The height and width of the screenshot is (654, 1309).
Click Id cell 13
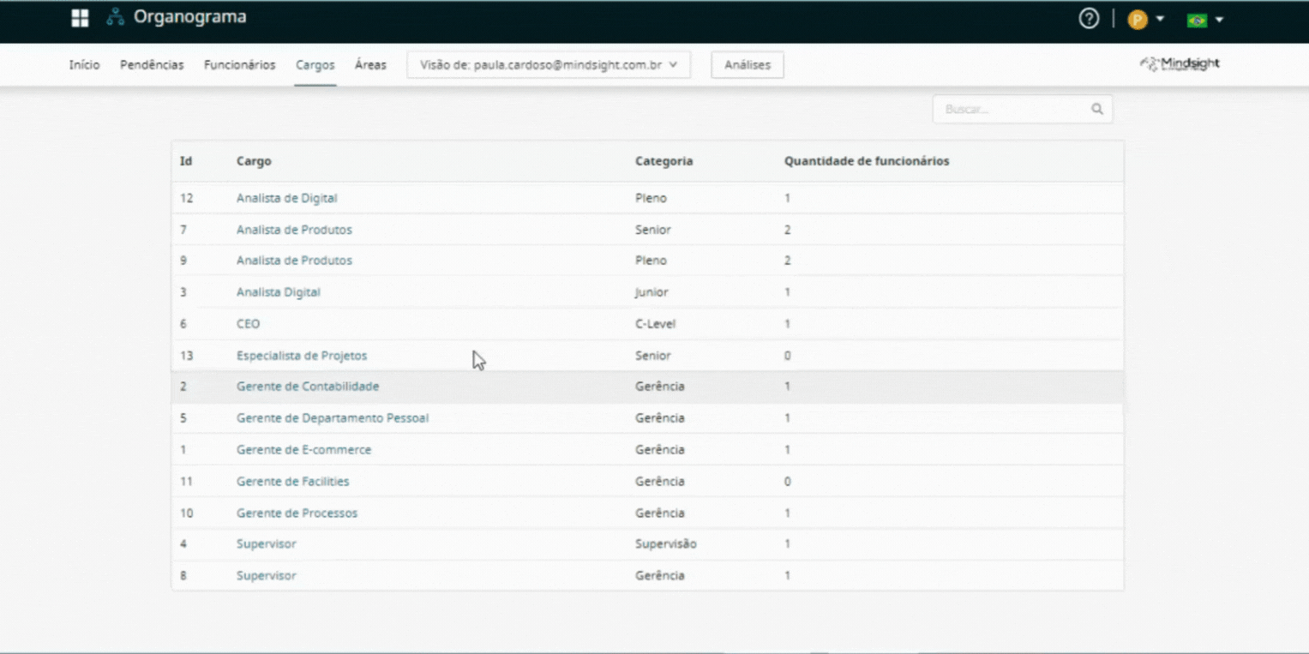pyautogui.click(x=187, y=356)
